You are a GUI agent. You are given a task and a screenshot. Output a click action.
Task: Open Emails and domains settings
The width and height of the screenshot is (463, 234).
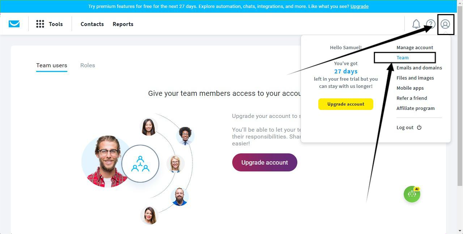[419, 68]
